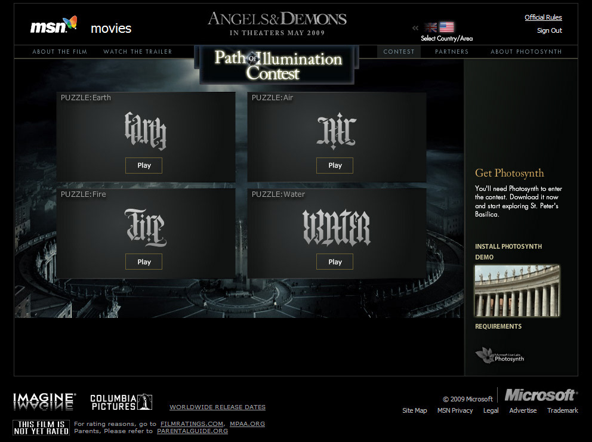The width and height of the screenshot is (592, 442).
Task: Click the Get Photosynth heading
Action: pos(509,173)
